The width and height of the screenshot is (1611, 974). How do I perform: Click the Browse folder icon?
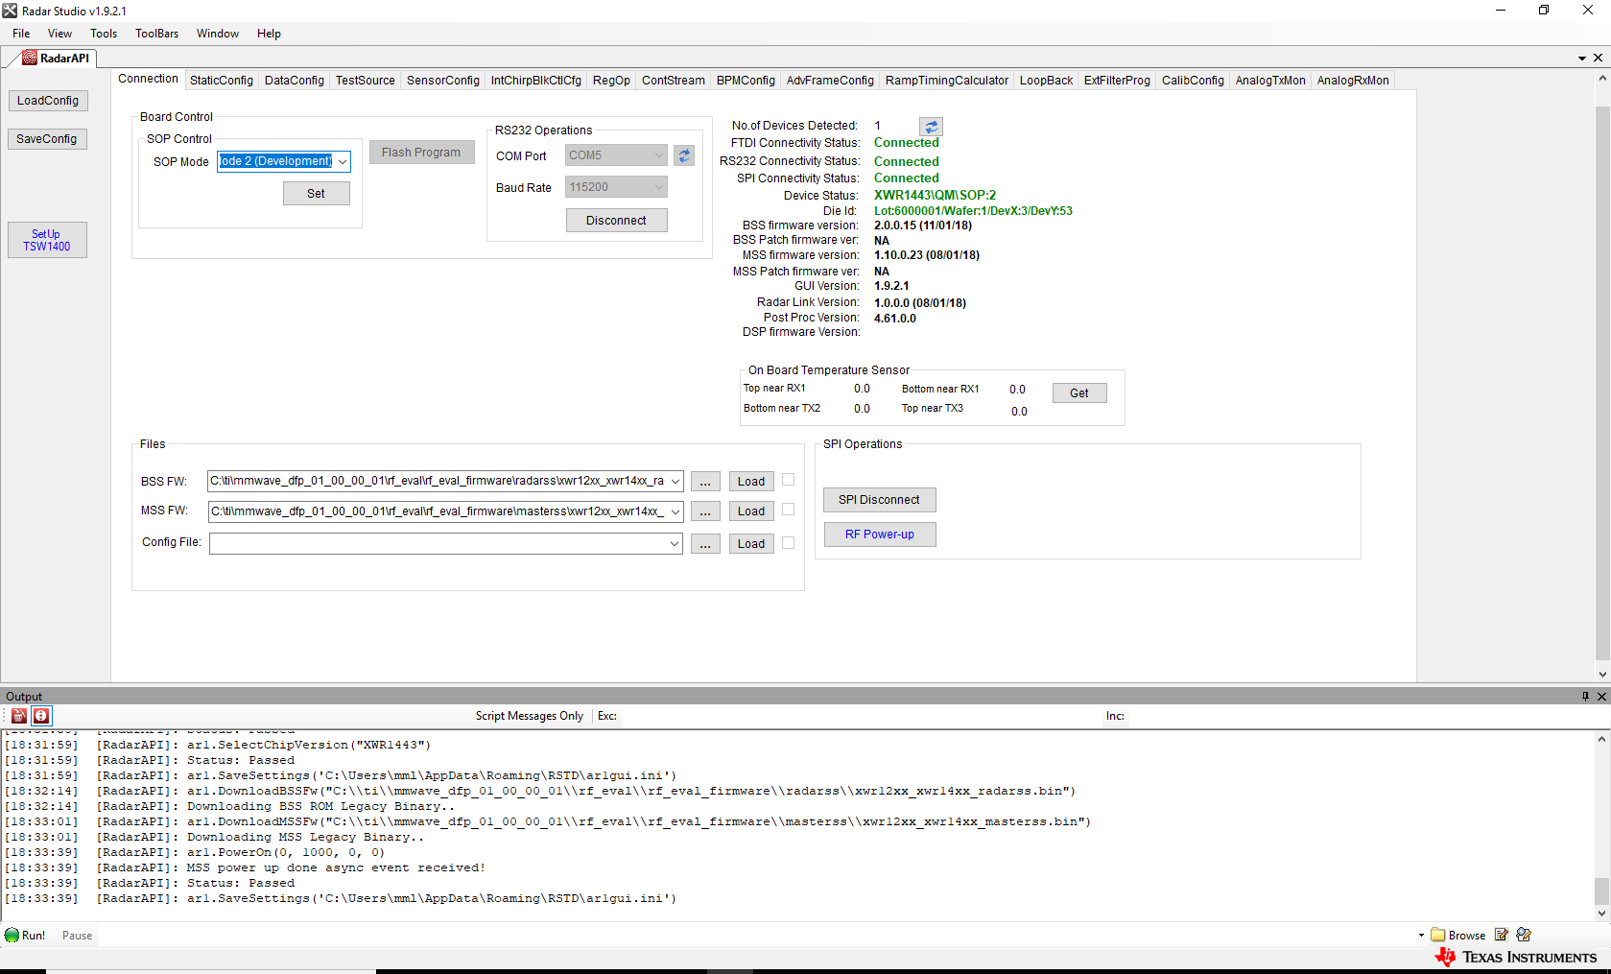[x=1437, y=935]
